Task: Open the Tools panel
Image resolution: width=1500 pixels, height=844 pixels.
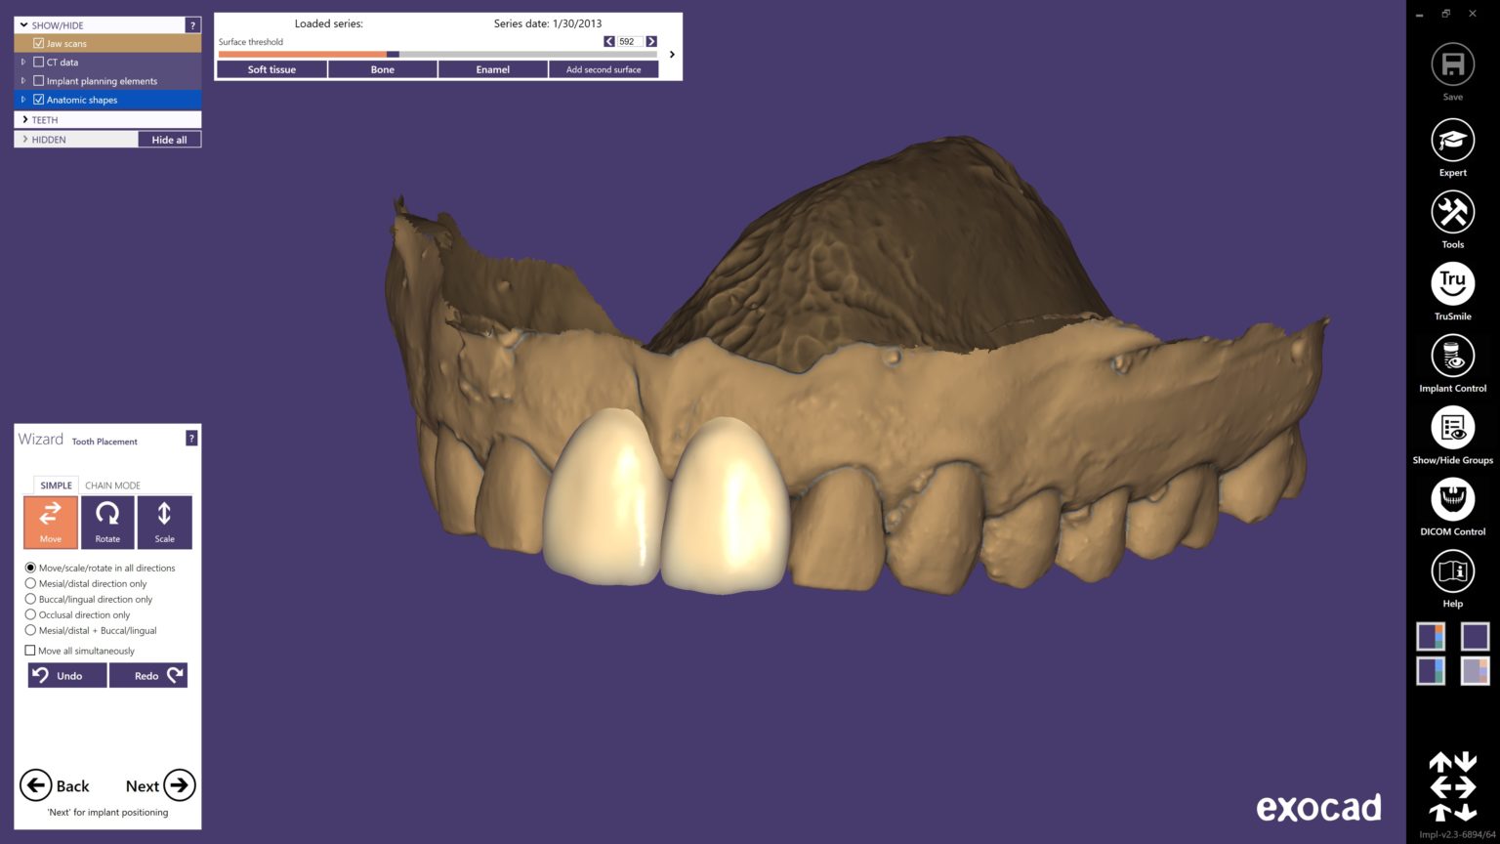Action: click(x=1452, y=218)
